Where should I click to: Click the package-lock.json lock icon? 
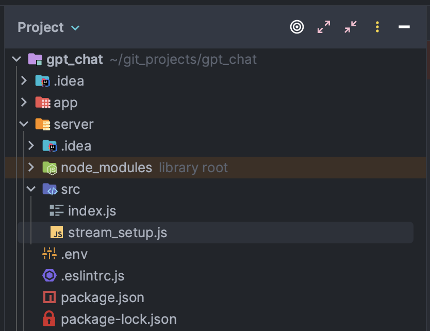49,319
